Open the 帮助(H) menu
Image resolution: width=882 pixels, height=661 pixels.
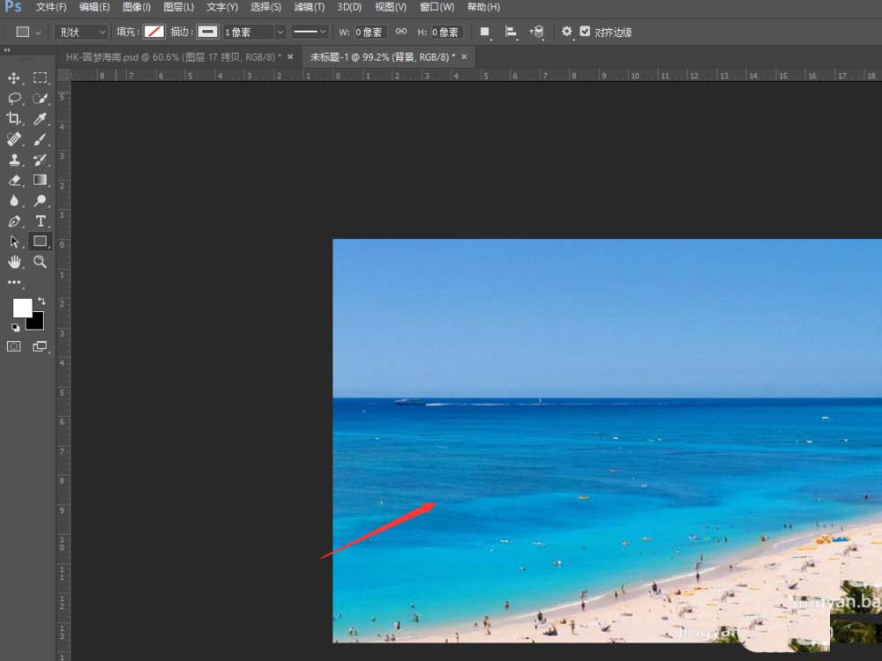pyautogui.click(x=483, y=7)
